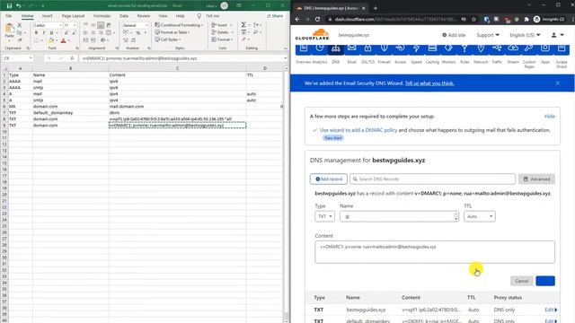Open Cloudflare Workers section icon
This screenshot has width=575, height=323.
[448, 48]
